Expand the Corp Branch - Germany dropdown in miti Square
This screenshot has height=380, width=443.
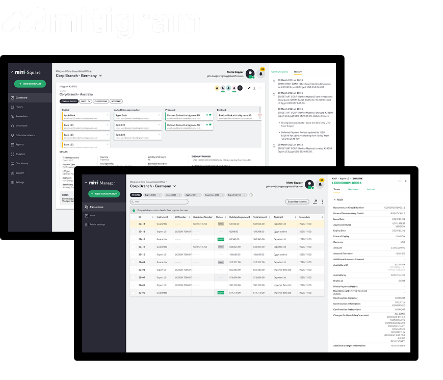tap(100, 76)
